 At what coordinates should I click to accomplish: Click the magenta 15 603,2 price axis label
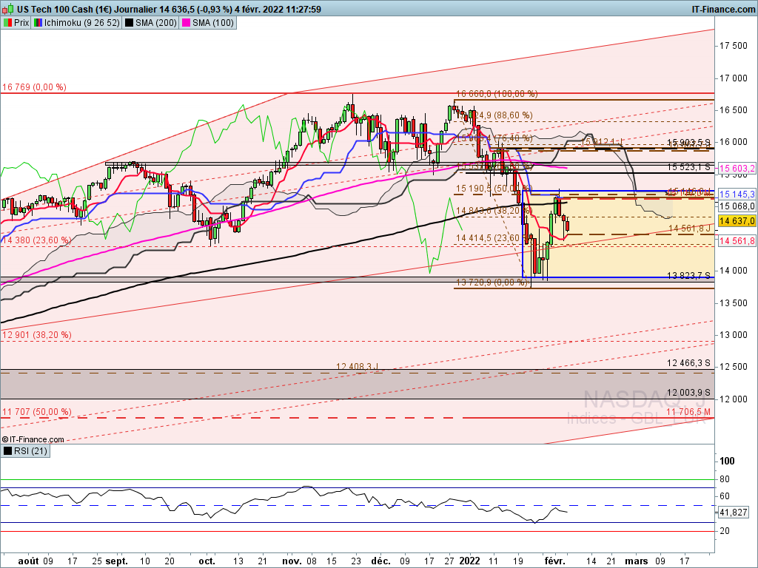[x=736, y=169]
